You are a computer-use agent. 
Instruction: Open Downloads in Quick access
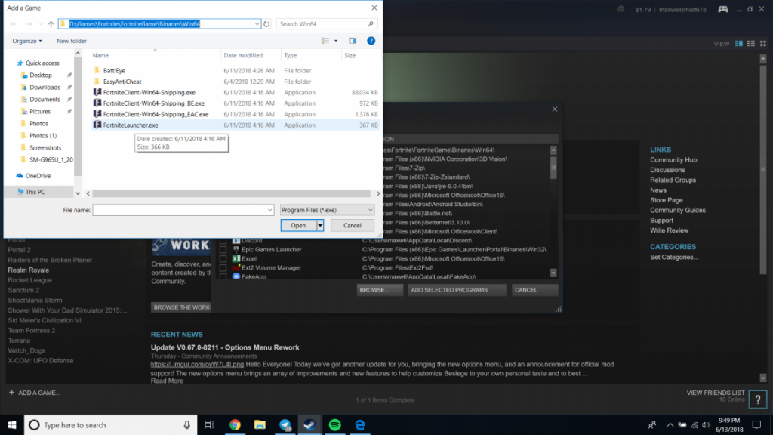click(45, 88)
